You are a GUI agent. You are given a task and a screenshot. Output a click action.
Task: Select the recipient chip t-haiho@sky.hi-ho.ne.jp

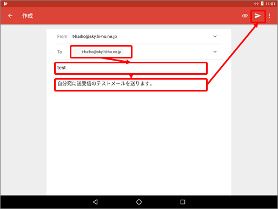click(x=98, y=52)
